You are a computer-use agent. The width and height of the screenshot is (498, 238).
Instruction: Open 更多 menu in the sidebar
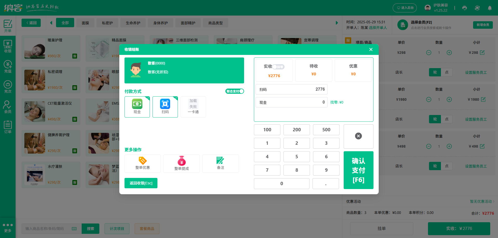click(8, 228)
